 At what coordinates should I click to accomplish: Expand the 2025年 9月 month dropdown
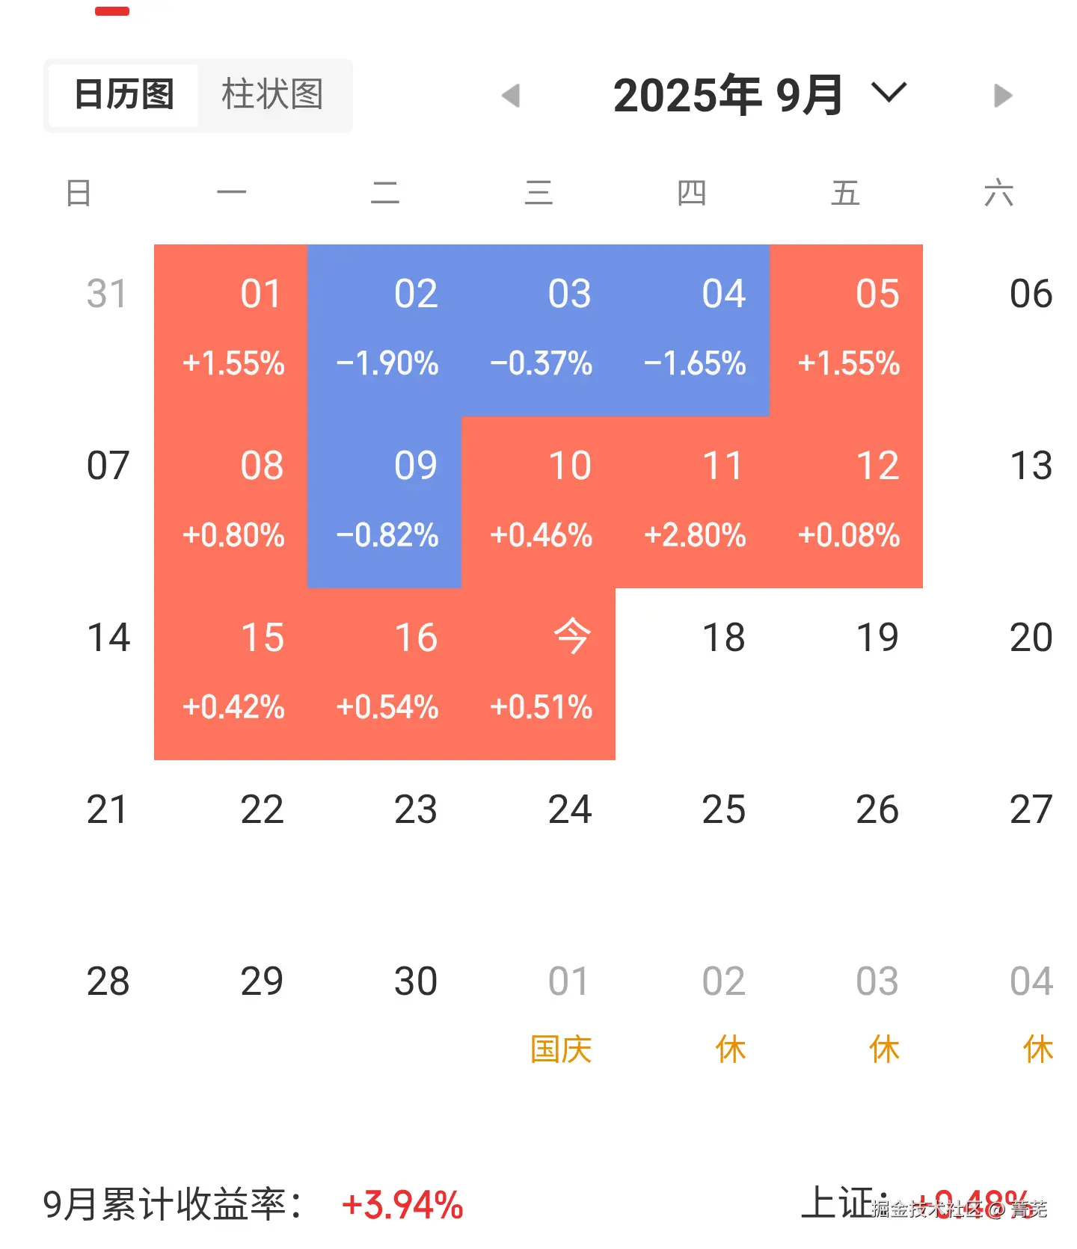pyautogui.click(x=888, y=94)
